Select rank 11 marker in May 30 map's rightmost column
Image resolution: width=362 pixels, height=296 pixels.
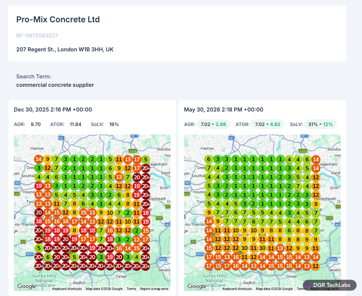(316, 248)
